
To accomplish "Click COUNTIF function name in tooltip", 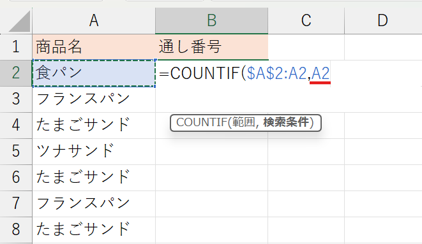I will pyautogui.click(x=202, y=122).
